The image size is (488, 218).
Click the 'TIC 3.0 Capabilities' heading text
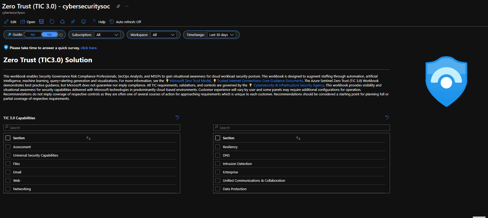(19, 118)
